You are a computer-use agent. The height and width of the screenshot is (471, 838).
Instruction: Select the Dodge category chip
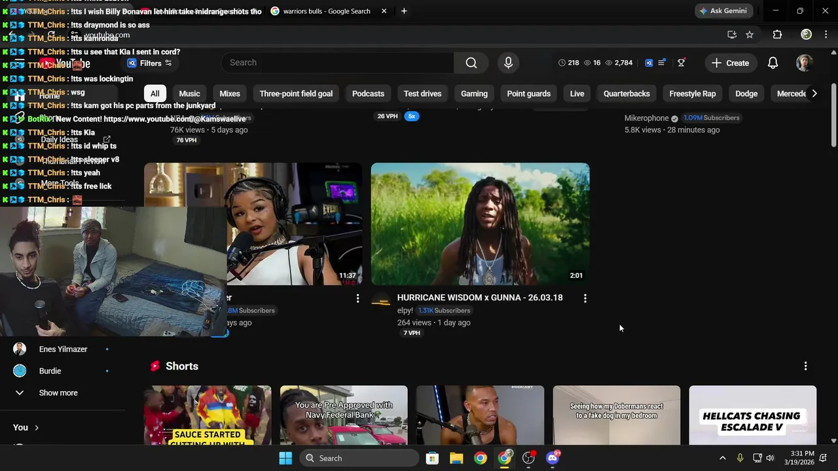click(x=746, y=94)
